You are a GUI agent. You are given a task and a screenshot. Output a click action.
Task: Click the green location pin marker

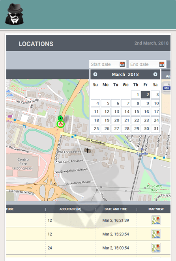(60, 118)
